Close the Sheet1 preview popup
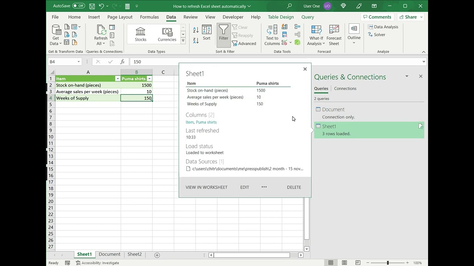The width and height of the screenshot is (474, 266). coord(305,69)
